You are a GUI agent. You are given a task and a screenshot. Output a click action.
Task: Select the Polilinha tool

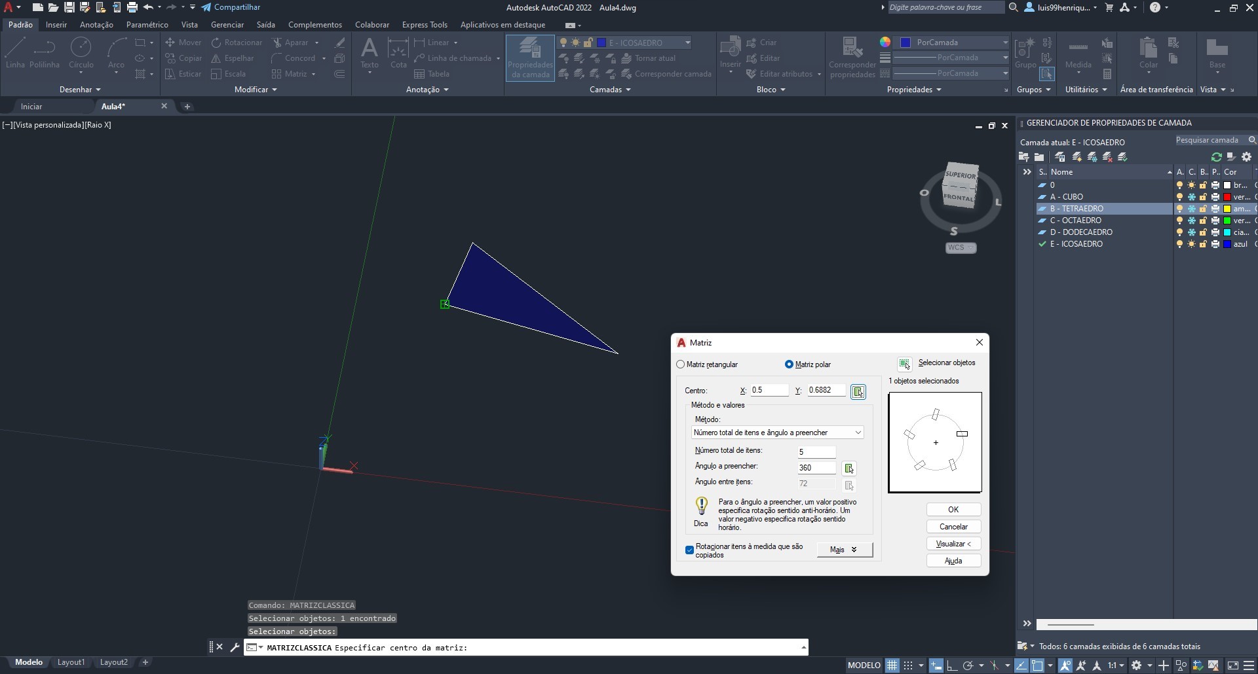(x=45, y=52)
